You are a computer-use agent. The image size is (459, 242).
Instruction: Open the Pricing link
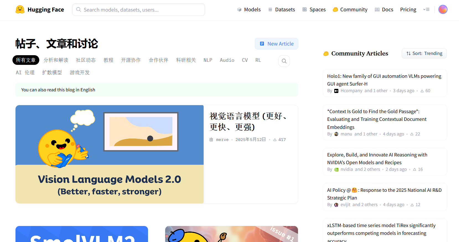pyautogui.click(x=408, y=10)
